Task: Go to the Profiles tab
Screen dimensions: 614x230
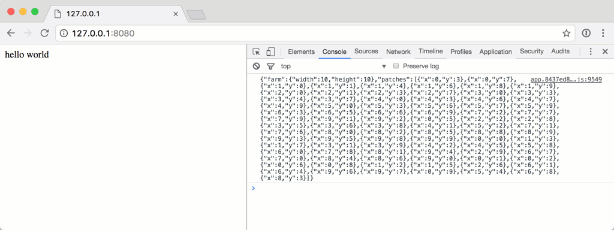Action: coord(461,52)
